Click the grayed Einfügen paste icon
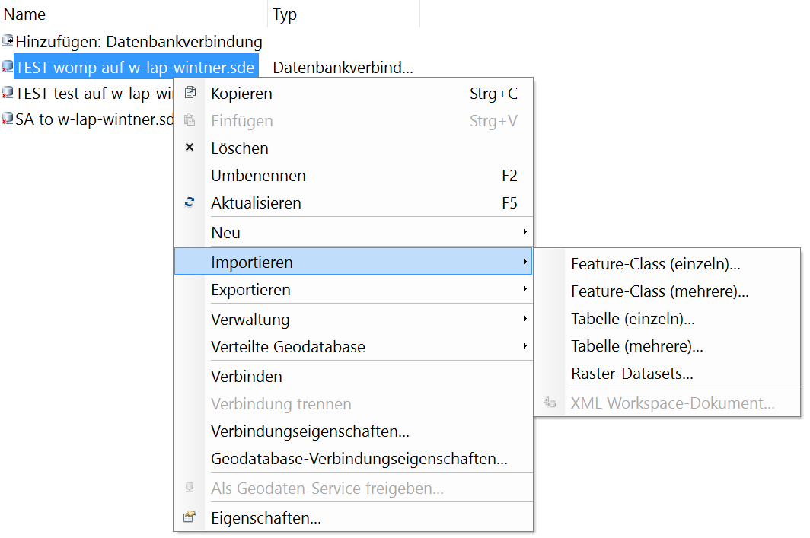This screenshot has width=810, height=538. 190,120
